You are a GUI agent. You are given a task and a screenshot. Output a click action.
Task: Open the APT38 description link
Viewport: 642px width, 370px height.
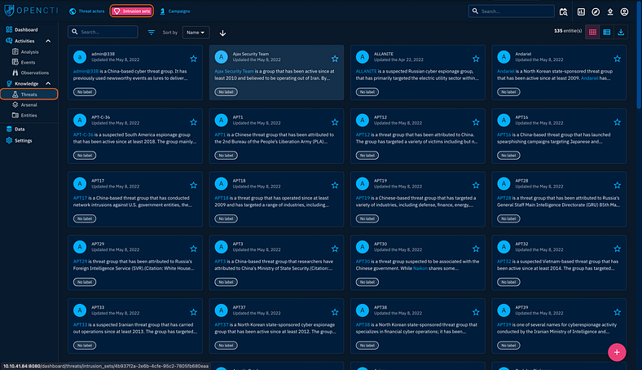coord(363,324)
